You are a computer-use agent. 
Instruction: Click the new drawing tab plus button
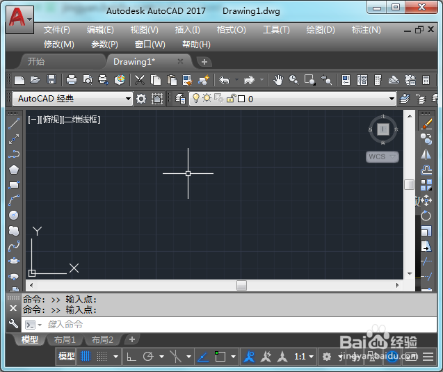point(204,62)
